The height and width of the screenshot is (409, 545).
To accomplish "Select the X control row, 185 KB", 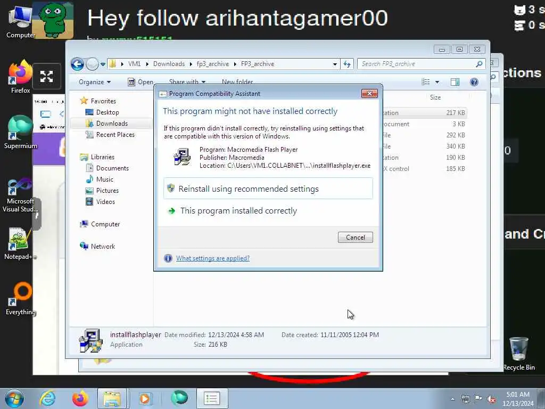I will click(424, 169).
